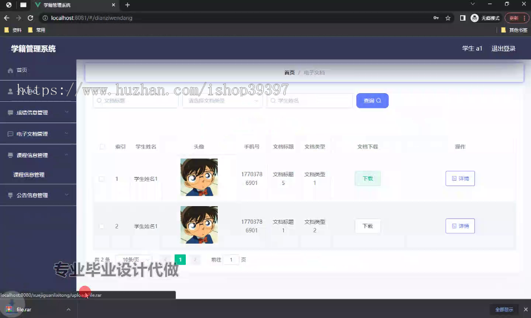The width and height of the screenshot is (531, 318).
Task: Click the browser 更新 button
Action: tap(514, 18)
